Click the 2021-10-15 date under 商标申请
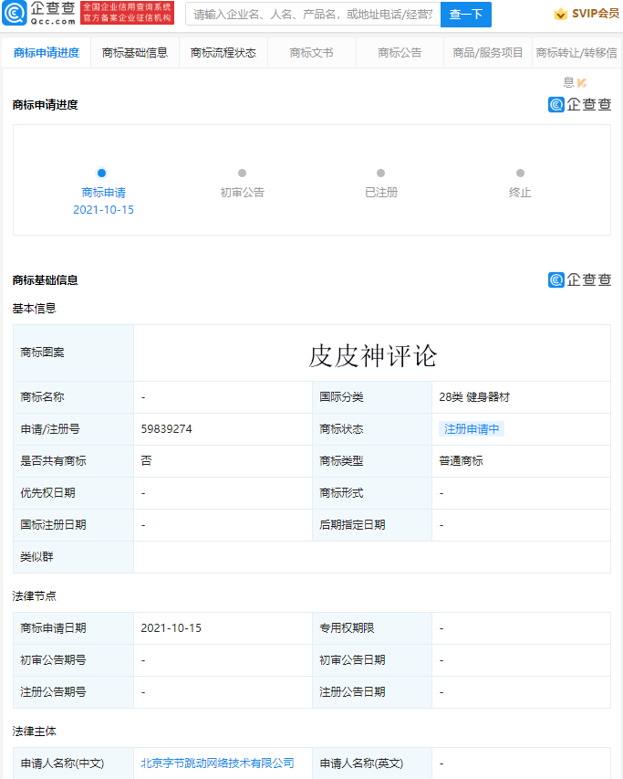623x779 pixels. click(103, 210)
